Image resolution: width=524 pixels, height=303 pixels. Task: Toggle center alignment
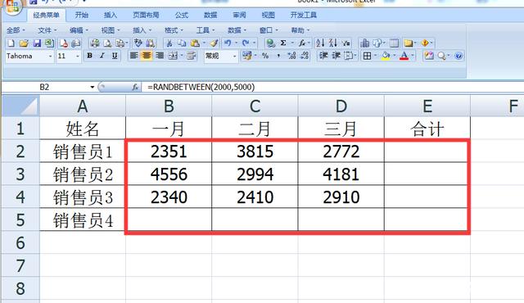pyautogui.click(x=147, y=56)
